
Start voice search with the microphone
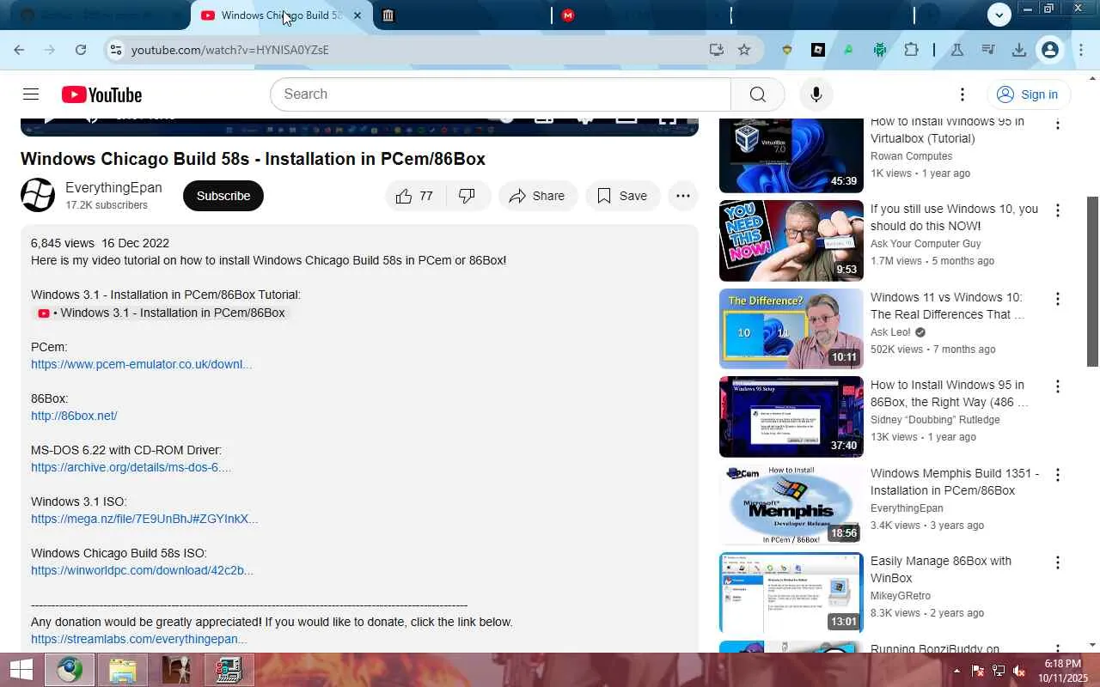pos(816,94)
